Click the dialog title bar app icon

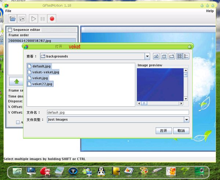point(26,47)
